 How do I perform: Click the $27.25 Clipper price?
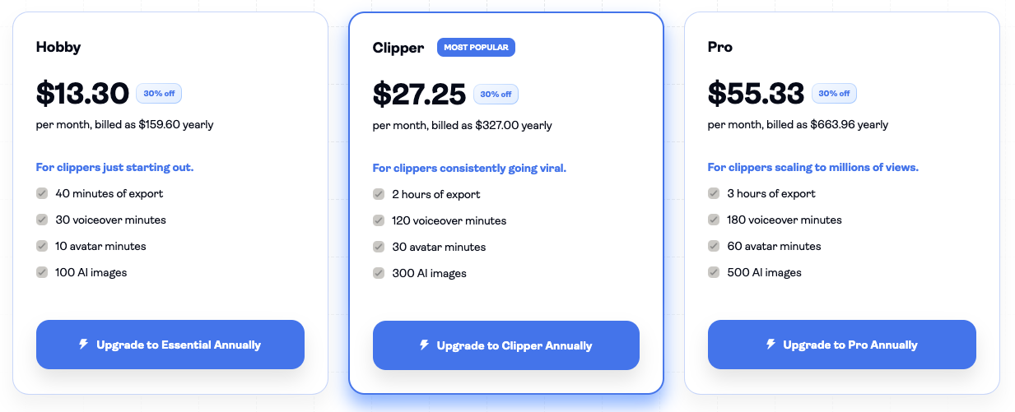[419, 95]
